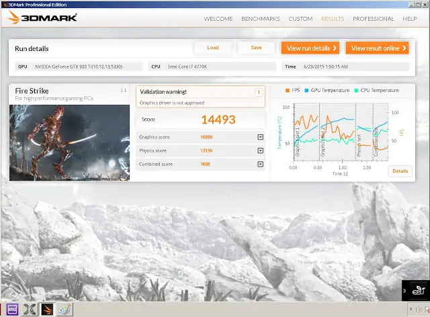
Task: Go to the Welcome tab
Action: 218,19
